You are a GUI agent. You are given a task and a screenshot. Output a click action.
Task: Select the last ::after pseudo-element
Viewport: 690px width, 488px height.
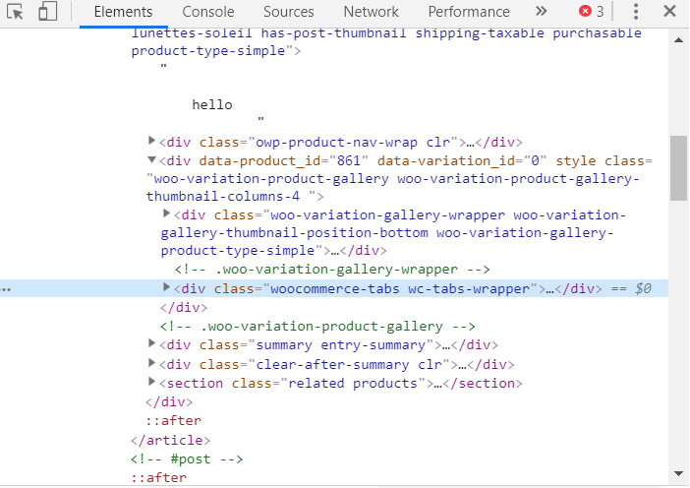tap(159, 478)
